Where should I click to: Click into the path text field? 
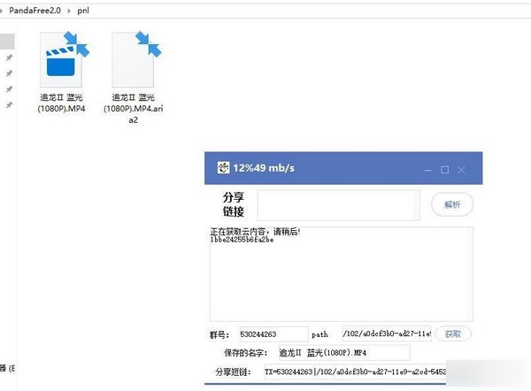pyautogui.click(x=386, y=334)
